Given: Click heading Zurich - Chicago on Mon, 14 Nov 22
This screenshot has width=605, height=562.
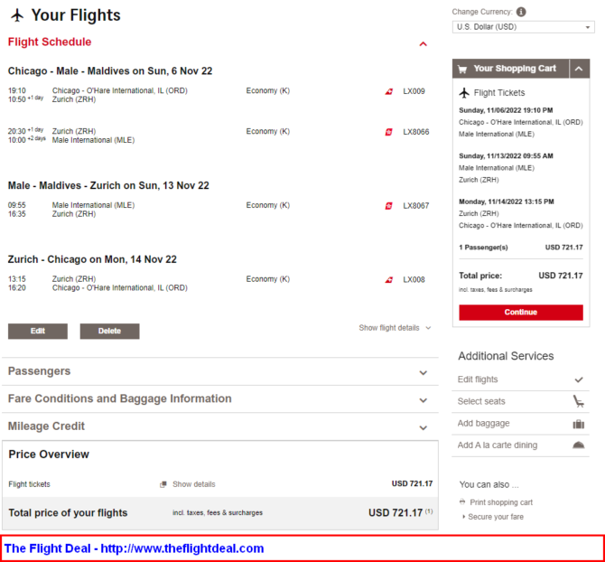Looking at the screenshot, I should click(92, 259).
